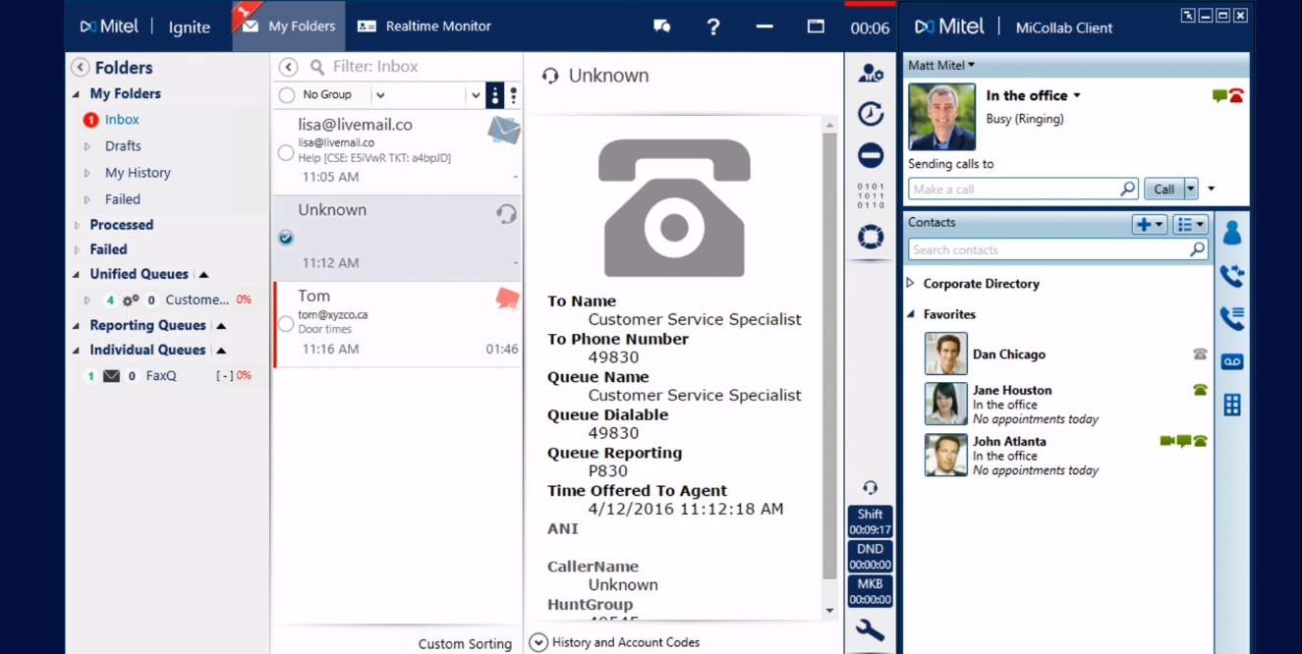The height and width of the screenshot is (654, 1302).
Task: Click envelope icon on lisa@livemail.co item
Action: 504,130
